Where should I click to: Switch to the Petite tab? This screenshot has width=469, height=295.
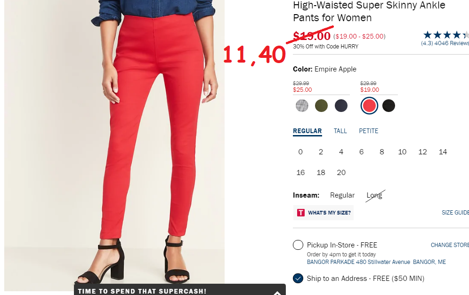[369, 131]
